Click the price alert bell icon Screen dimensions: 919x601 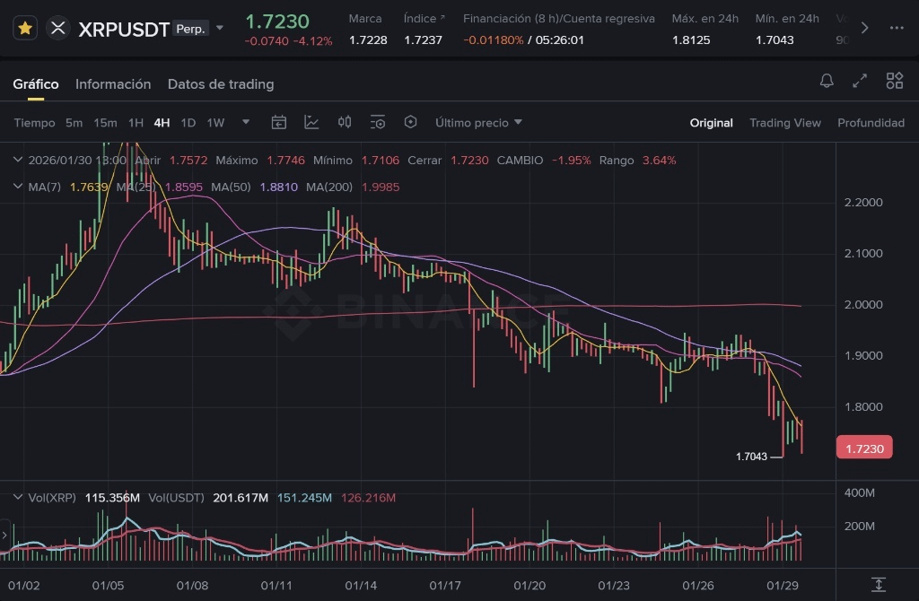827,82
